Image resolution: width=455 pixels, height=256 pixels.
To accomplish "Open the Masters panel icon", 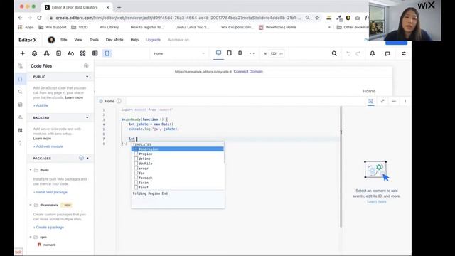I will pos(46,53).
